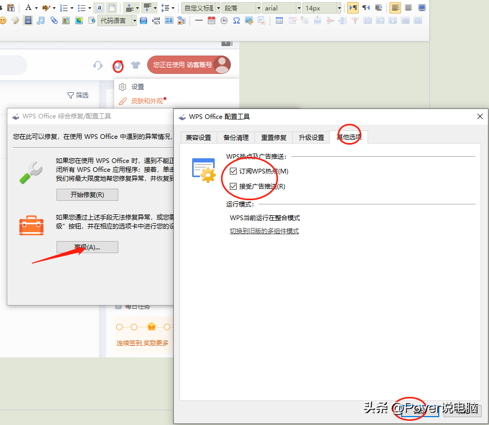489x425 pixels.
Task: Toggle editor fullscreen monitor icon
Action: point(421,8)
